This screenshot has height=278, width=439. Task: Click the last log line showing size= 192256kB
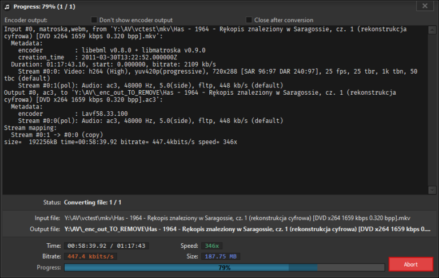[x=120, y=142]
